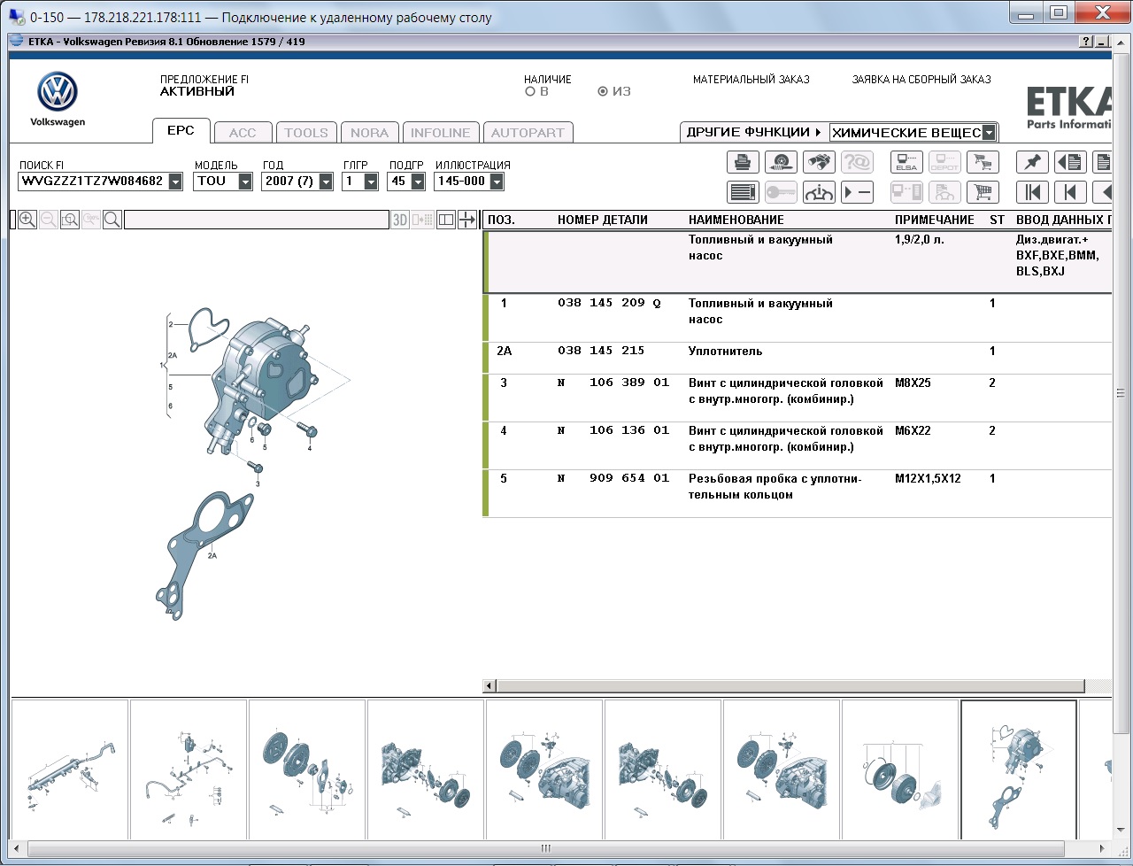Open the ДРУГИЕ ФУНКЦИИ menu
Viewport: 1133px width, 866px height.
[754, 132]
